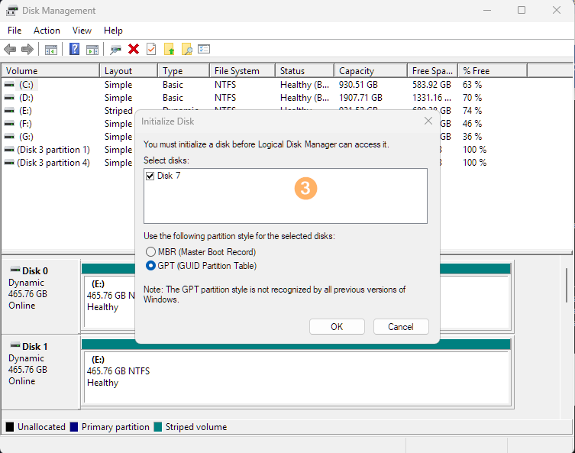The image size is (575, 453).
Task: Open the File menu
Action: pos(15,31)
